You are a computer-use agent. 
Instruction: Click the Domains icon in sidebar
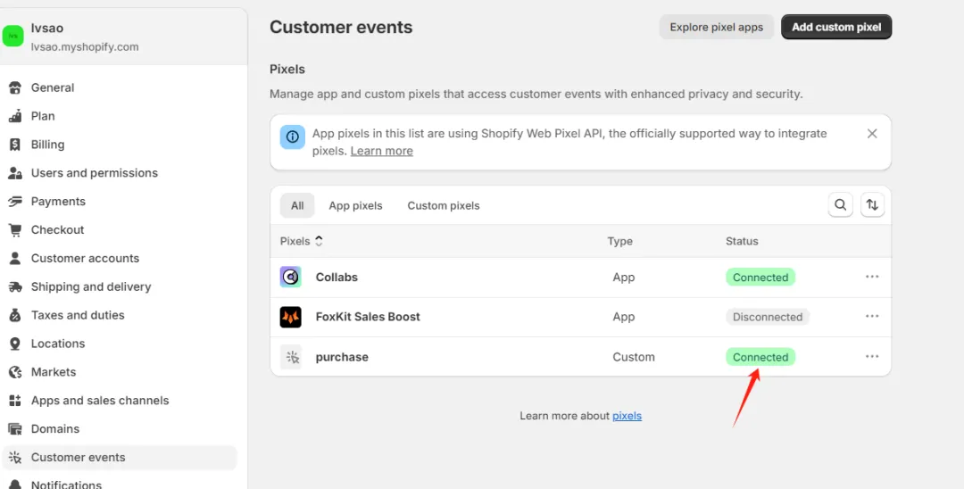(15, 429)
